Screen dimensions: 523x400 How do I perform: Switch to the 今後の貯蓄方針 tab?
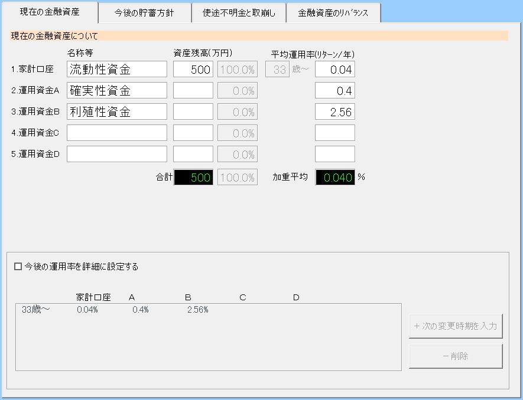pyautogui.click(x=144, y=13)
